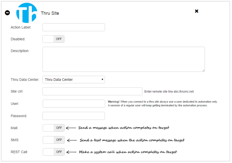Enable the Mail notification toggle
The width and height of the screenshot is (232, 163).
(x=54, y=128)
